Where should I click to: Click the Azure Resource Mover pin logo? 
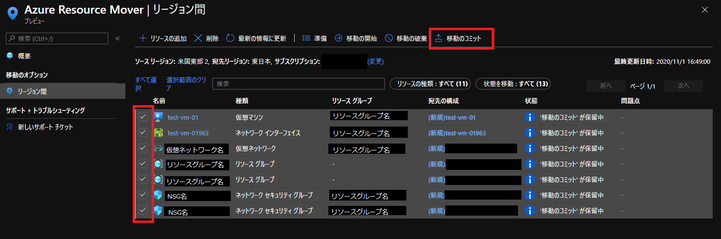click(13, 13)
